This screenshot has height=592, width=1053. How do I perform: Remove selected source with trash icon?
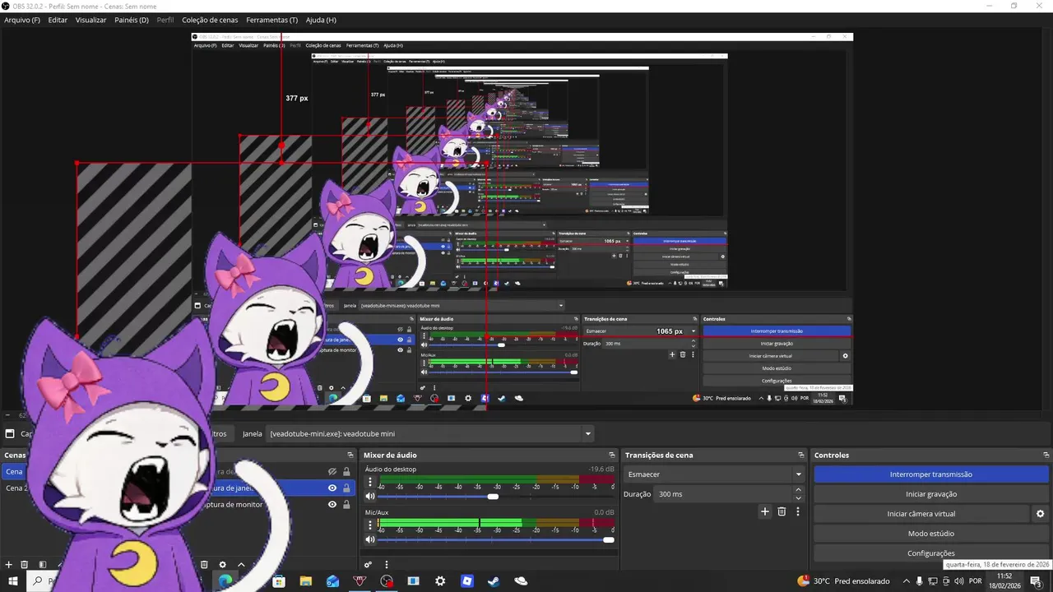tap(204, 565)
